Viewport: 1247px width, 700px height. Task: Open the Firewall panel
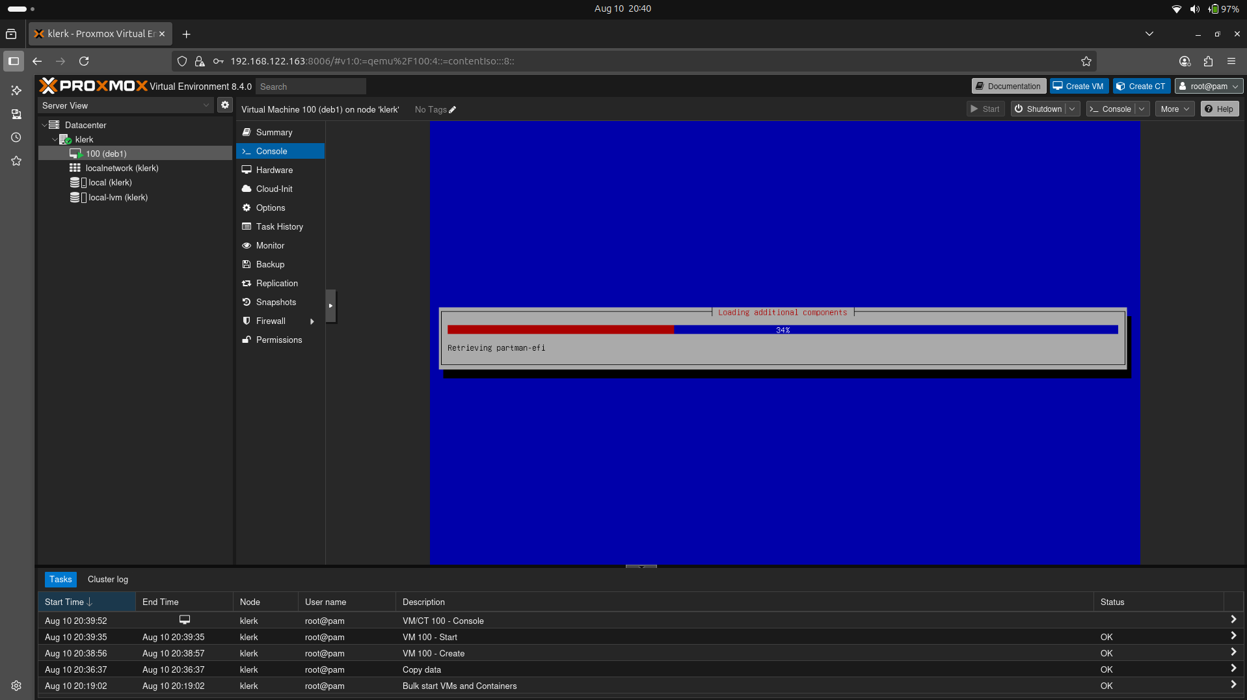pyautogui.click(x=269, y=321)
